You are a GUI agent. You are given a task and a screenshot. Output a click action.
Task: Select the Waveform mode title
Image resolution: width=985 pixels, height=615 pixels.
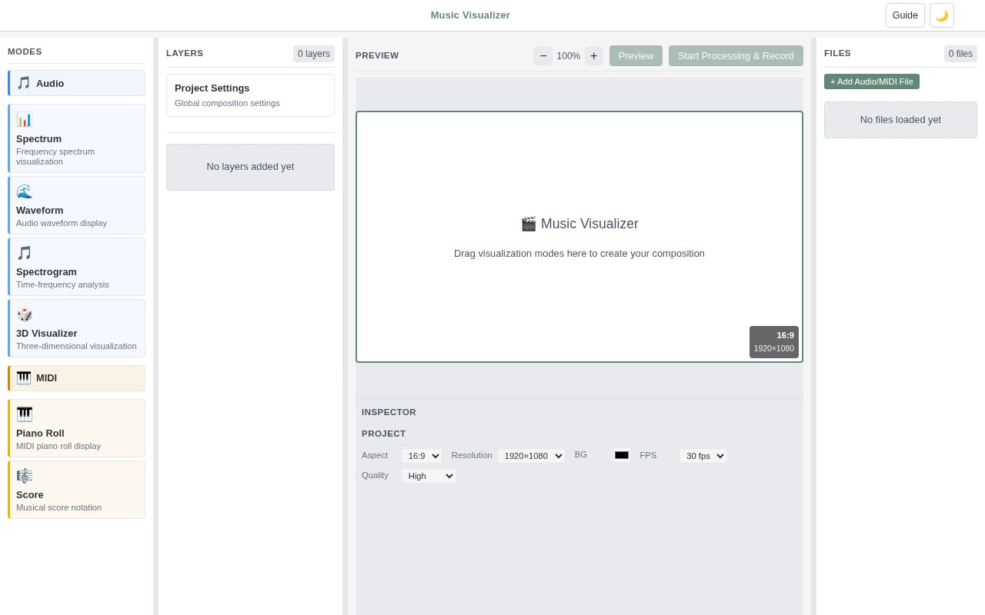pos(40,211)
